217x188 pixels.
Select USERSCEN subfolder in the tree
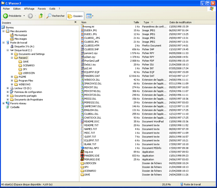click(29, 73)
